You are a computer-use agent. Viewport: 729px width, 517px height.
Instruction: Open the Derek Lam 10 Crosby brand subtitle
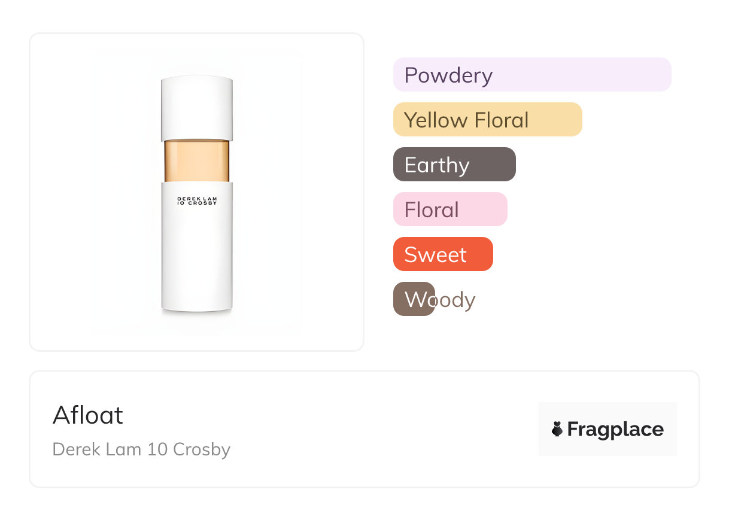click(x=141, y=449)
